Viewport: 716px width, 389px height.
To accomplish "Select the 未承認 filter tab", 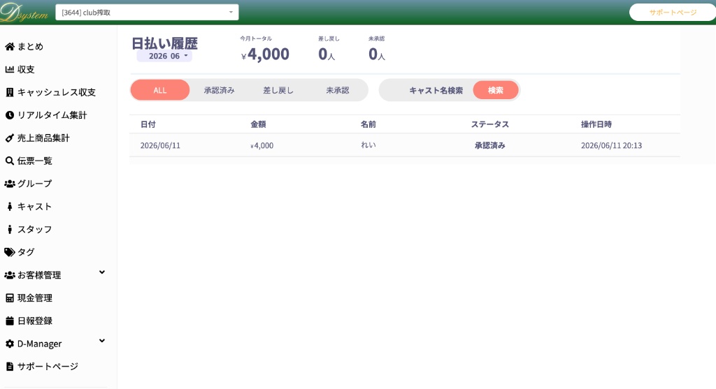I will click(338, 90).
